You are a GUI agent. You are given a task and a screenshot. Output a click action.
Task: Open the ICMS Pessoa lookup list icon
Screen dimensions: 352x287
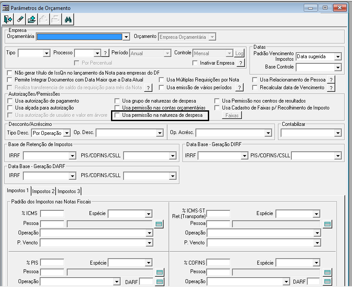click(159, 224)
